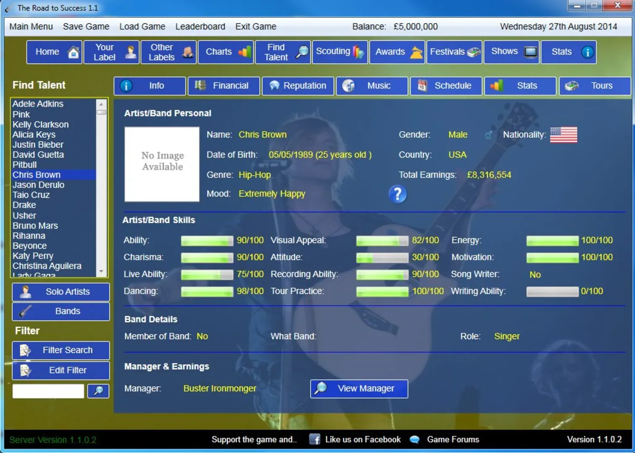The width and height of the screenshot is (635, 453).
Task: Click the magnifier search icon below filter box
Action: [98, 391]
